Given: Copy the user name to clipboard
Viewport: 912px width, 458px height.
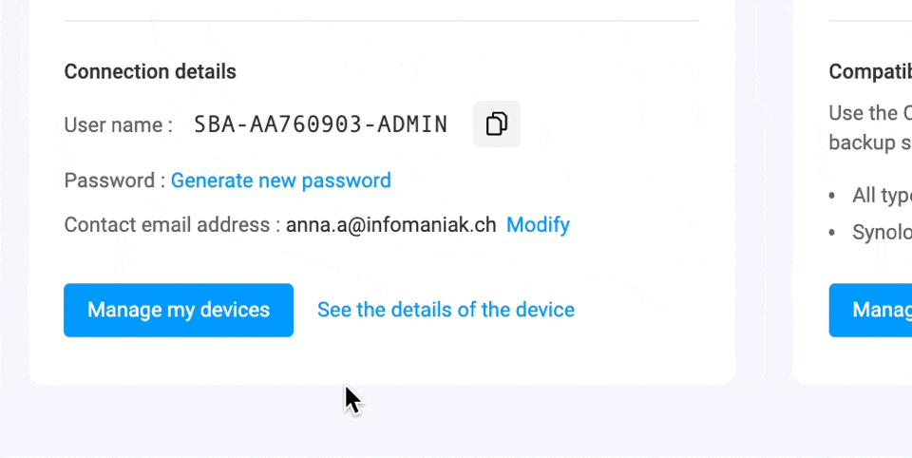Looking at the screenshot, I should pyautogui.click(x=496, y=124).
